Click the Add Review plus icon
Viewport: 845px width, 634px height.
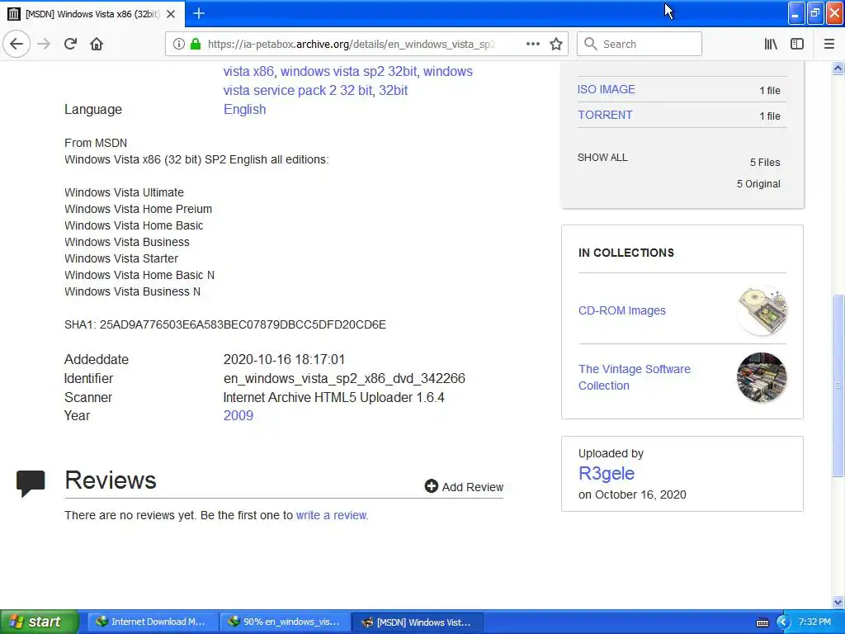[x=431, y=486]
